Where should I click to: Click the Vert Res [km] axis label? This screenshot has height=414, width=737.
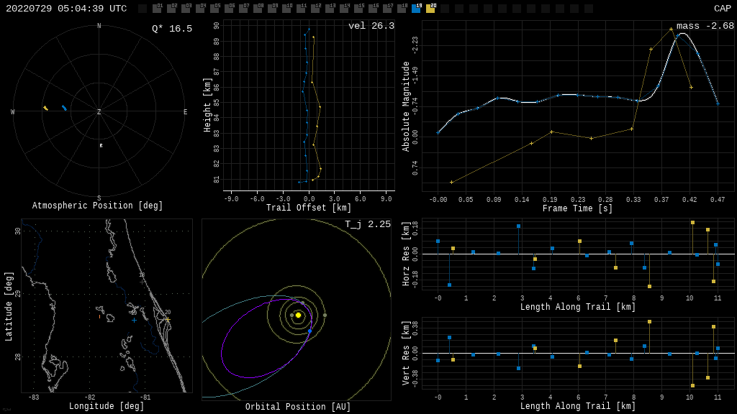click(406, 353)
